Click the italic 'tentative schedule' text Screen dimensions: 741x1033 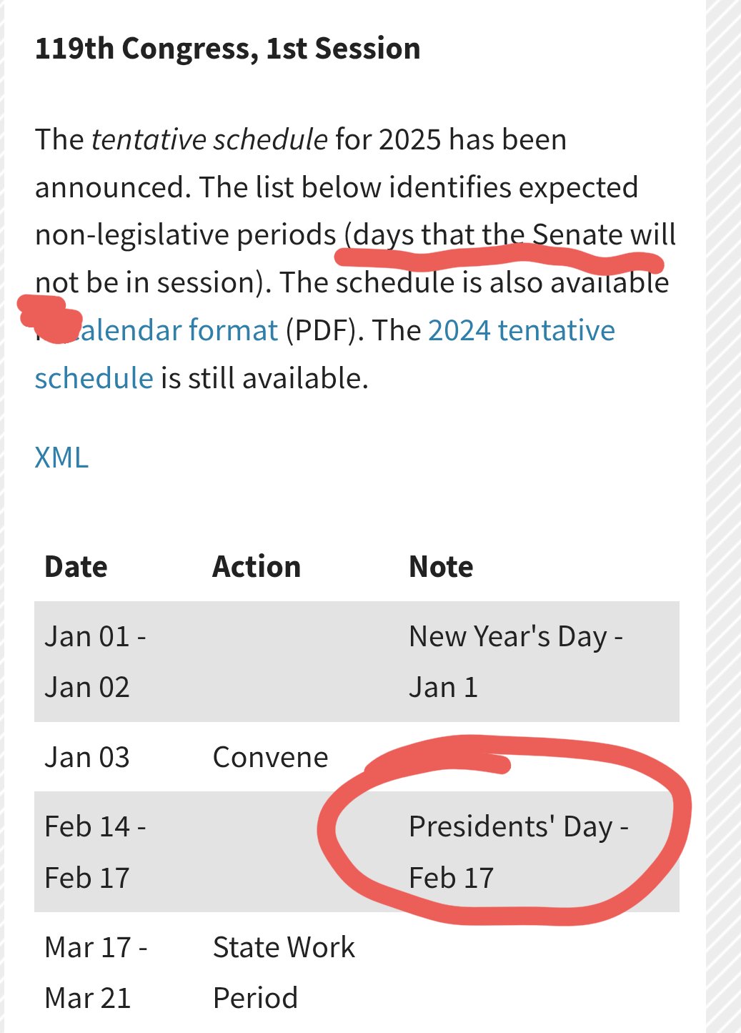coord(209,139)
